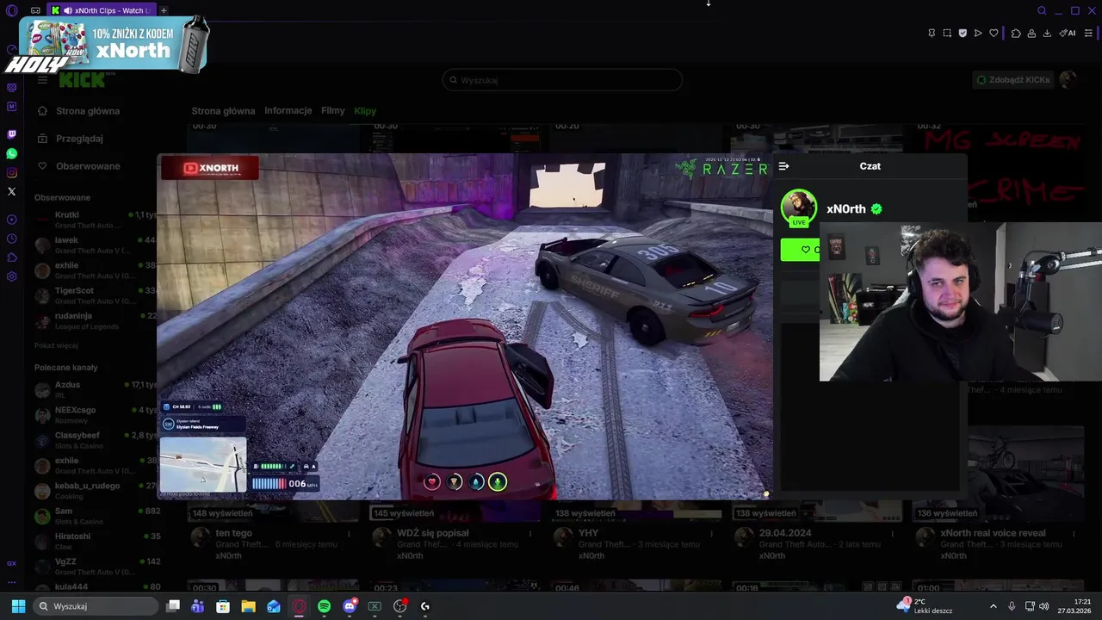Open Obserwowane in Kick sidebar
The width and height of the screenshot is (1102, 620).
coord(79,166)
